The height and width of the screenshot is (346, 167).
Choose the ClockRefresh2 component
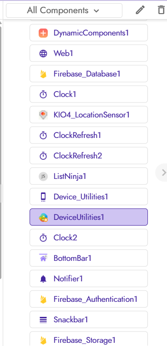tap(89, 156)
